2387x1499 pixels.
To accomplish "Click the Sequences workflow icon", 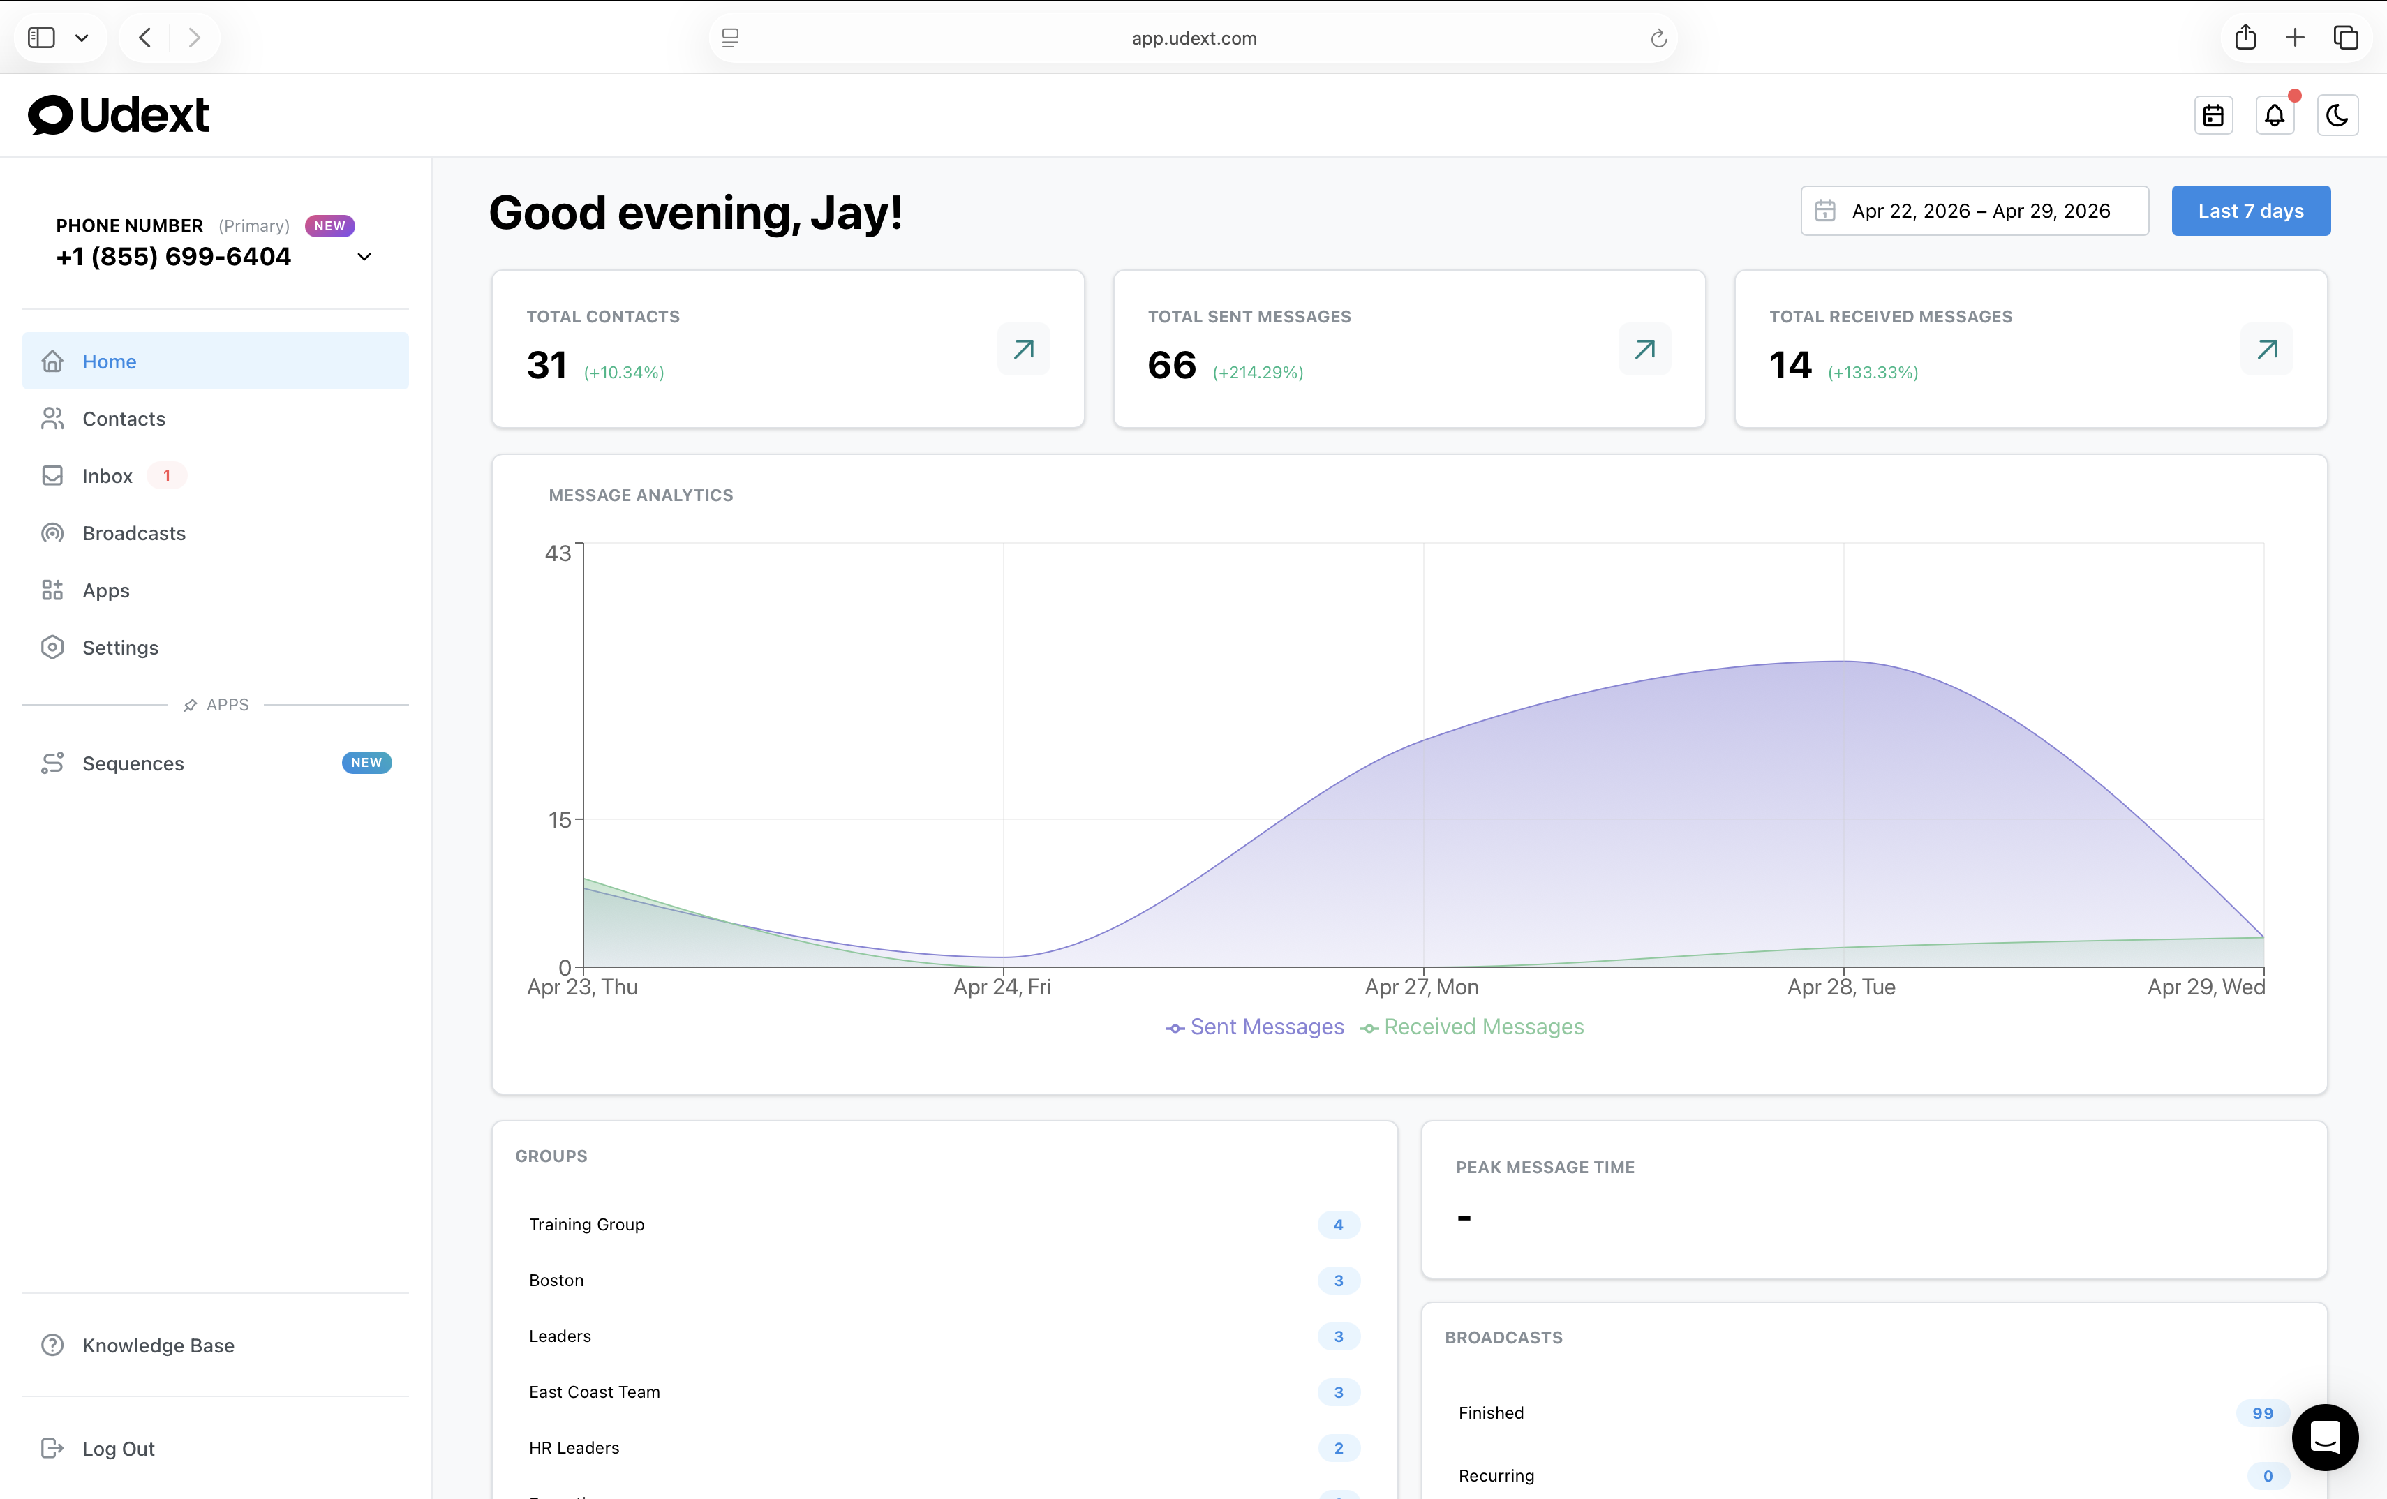I will tap(52, 762).
